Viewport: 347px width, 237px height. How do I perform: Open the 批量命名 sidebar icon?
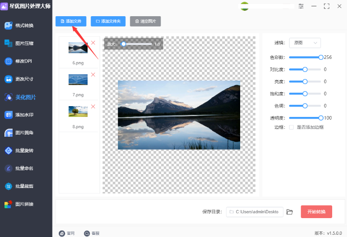click(x=9, y=169)
